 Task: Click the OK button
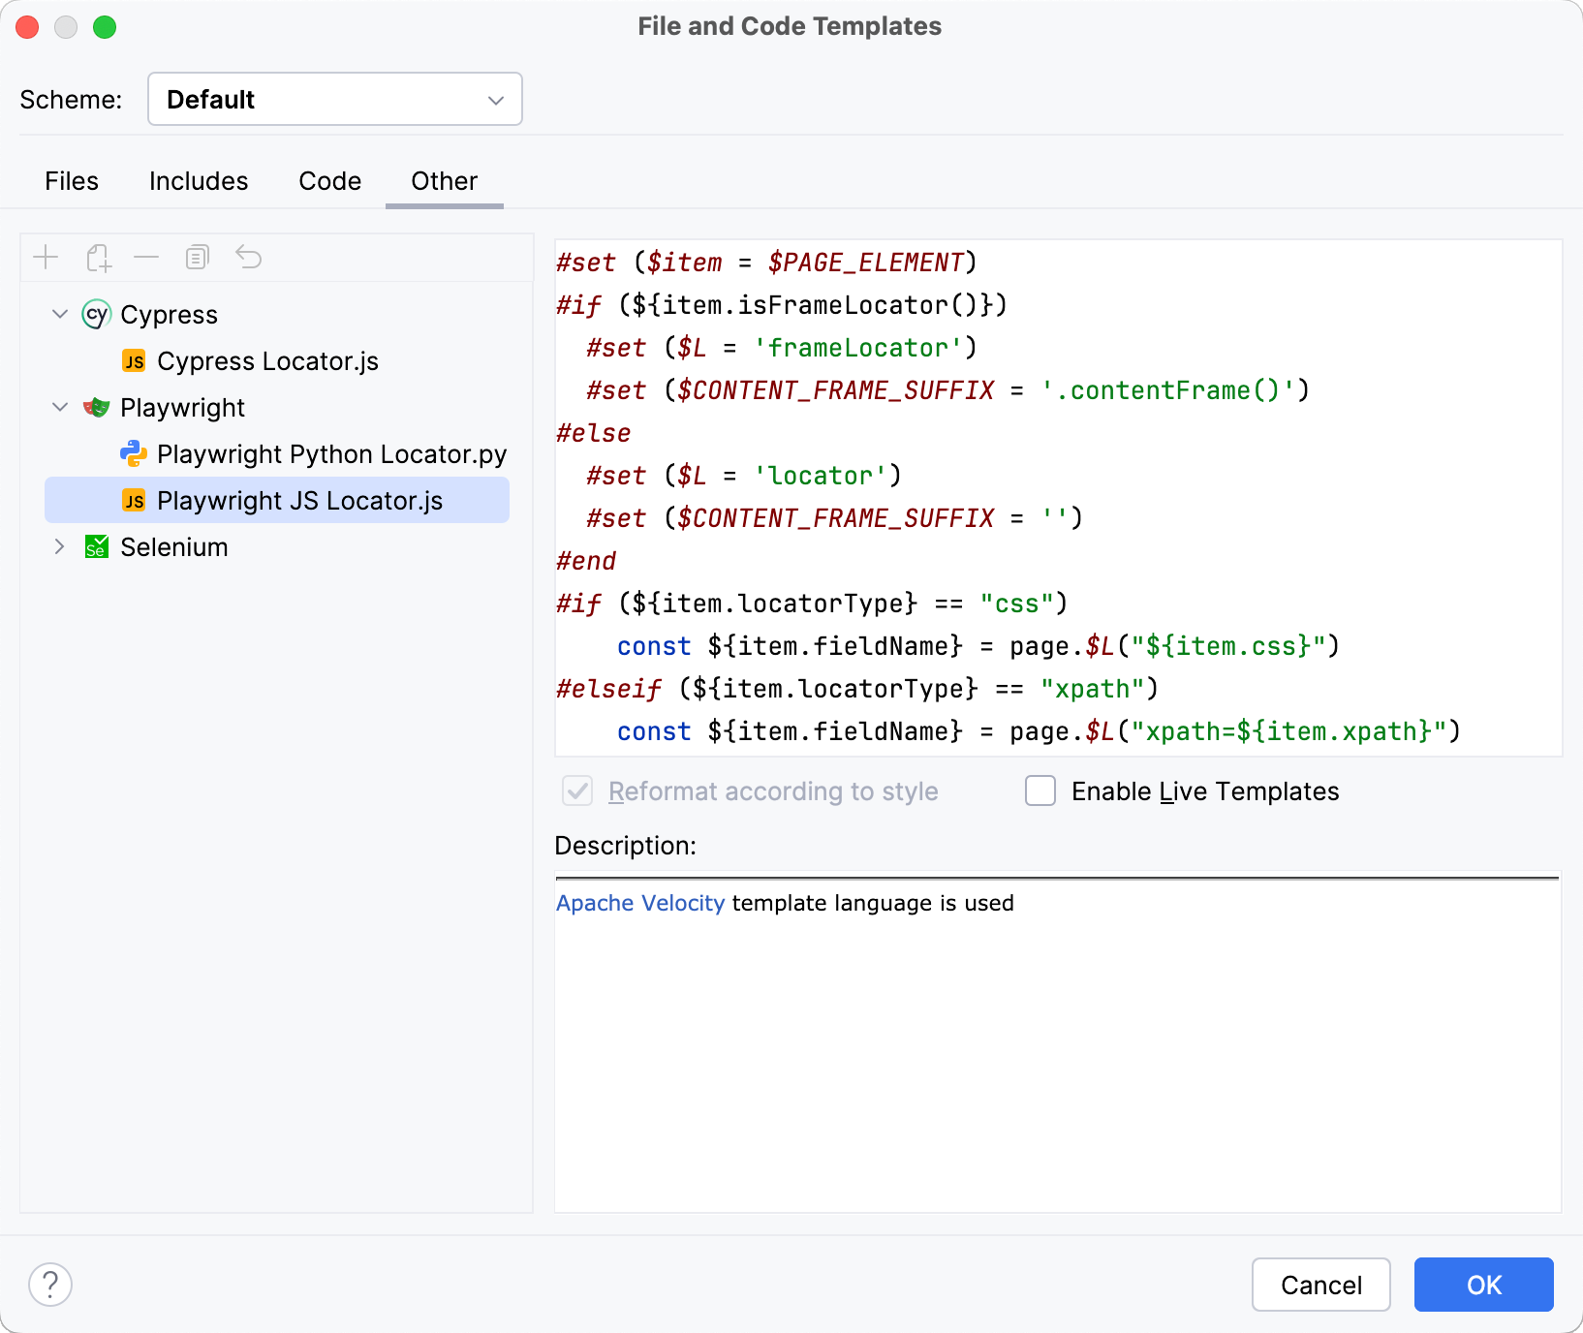point(1482,1285)
